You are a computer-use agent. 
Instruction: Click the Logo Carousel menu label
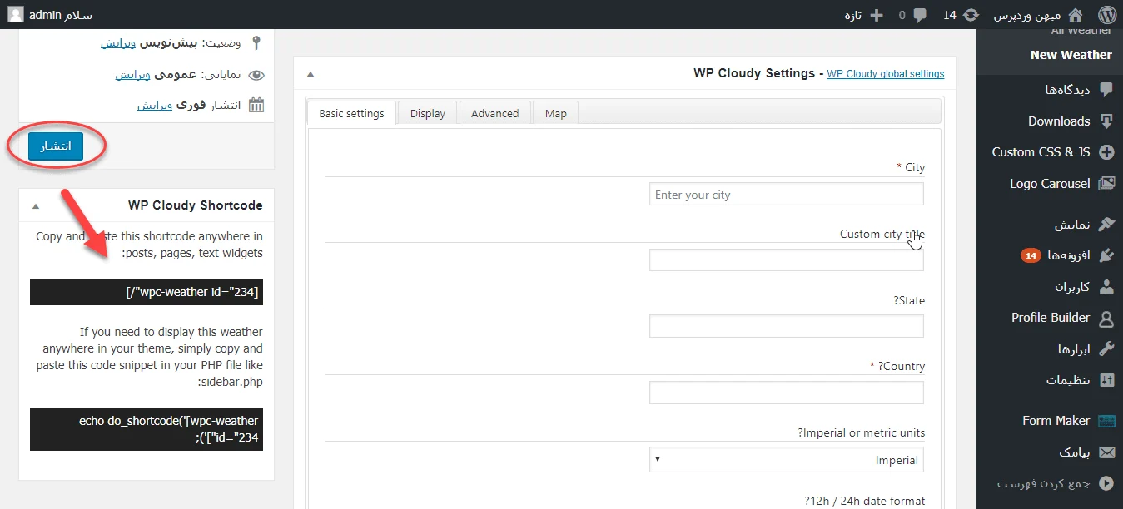pos(1050,184)
